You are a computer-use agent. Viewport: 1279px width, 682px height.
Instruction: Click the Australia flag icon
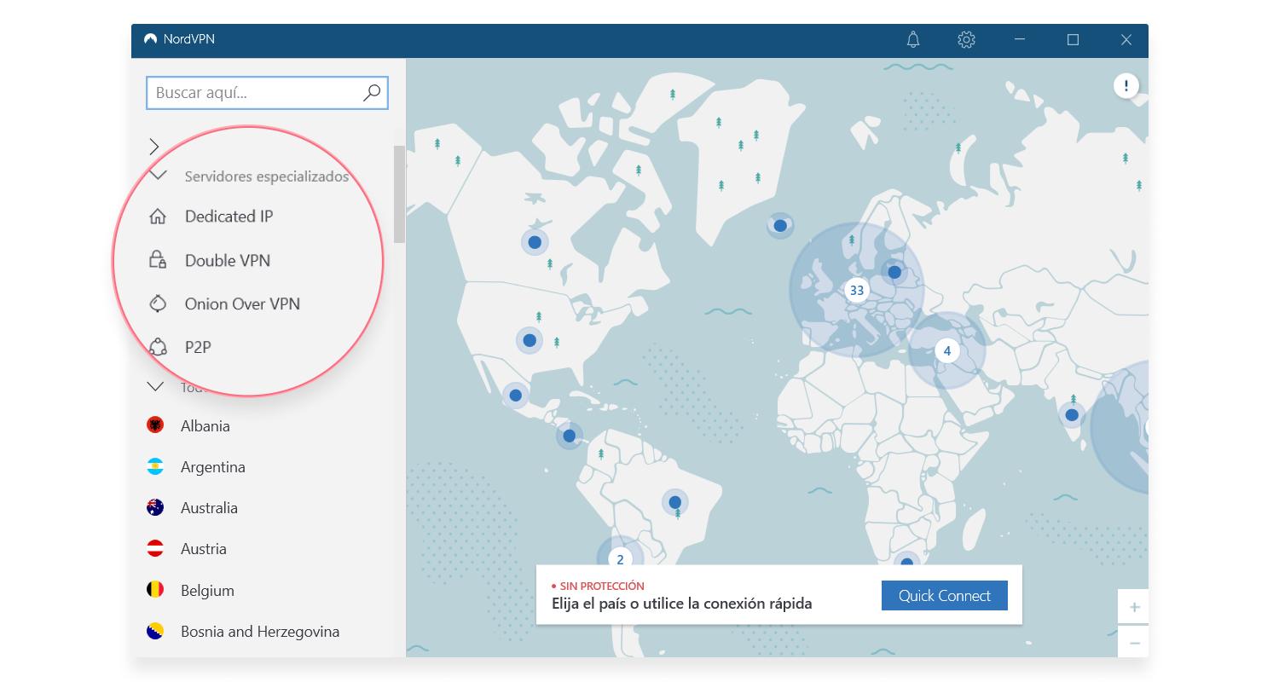tap(155, 507)
